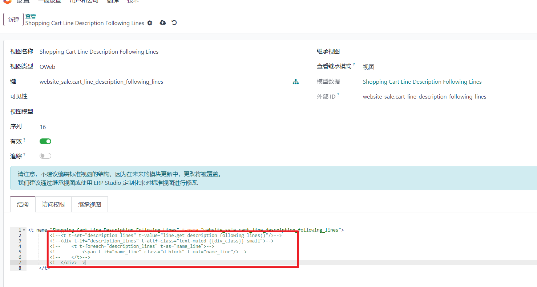Open the view hierarchy sitemap icon
This screenshot has width=537, height=287.
(296, 82)
